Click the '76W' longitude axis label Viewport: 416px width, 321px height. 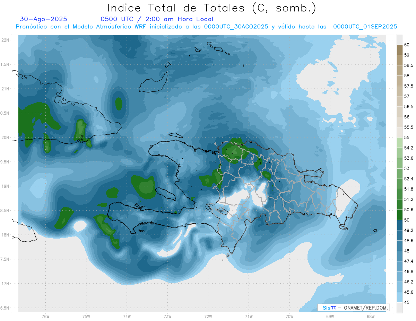45,316
